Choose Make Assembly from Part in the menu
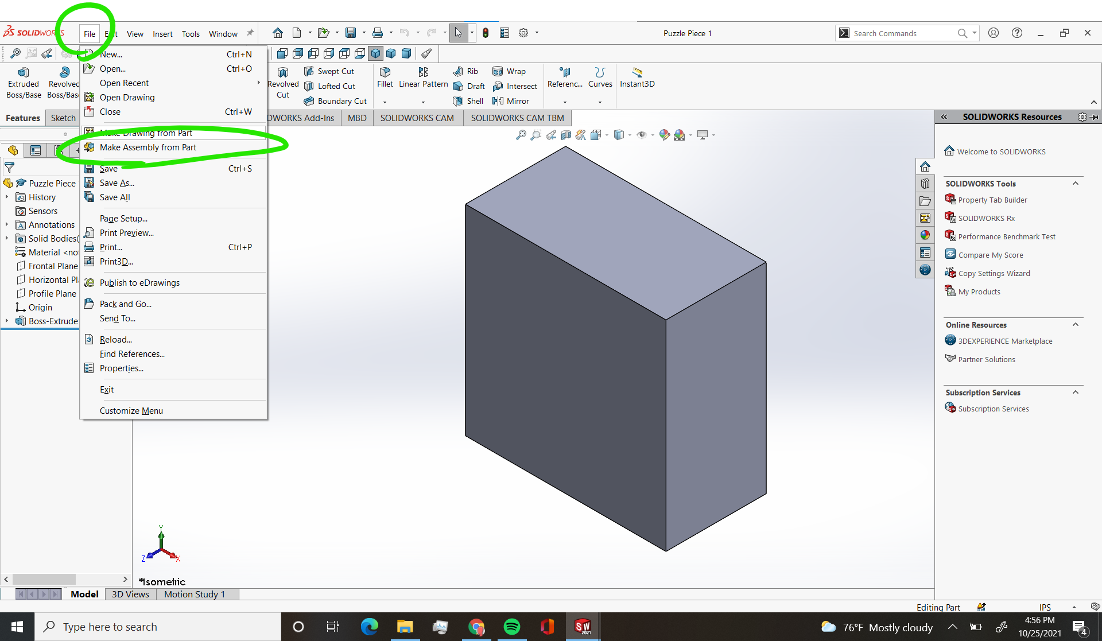 click(x=149, y=147)
